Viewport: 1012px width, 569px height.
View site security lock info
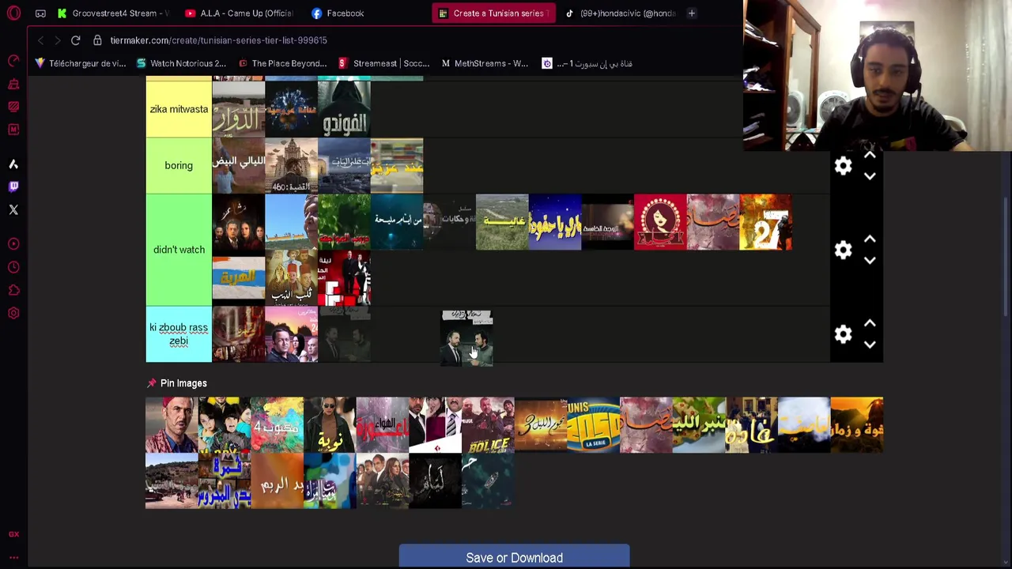tap(96, 40)
